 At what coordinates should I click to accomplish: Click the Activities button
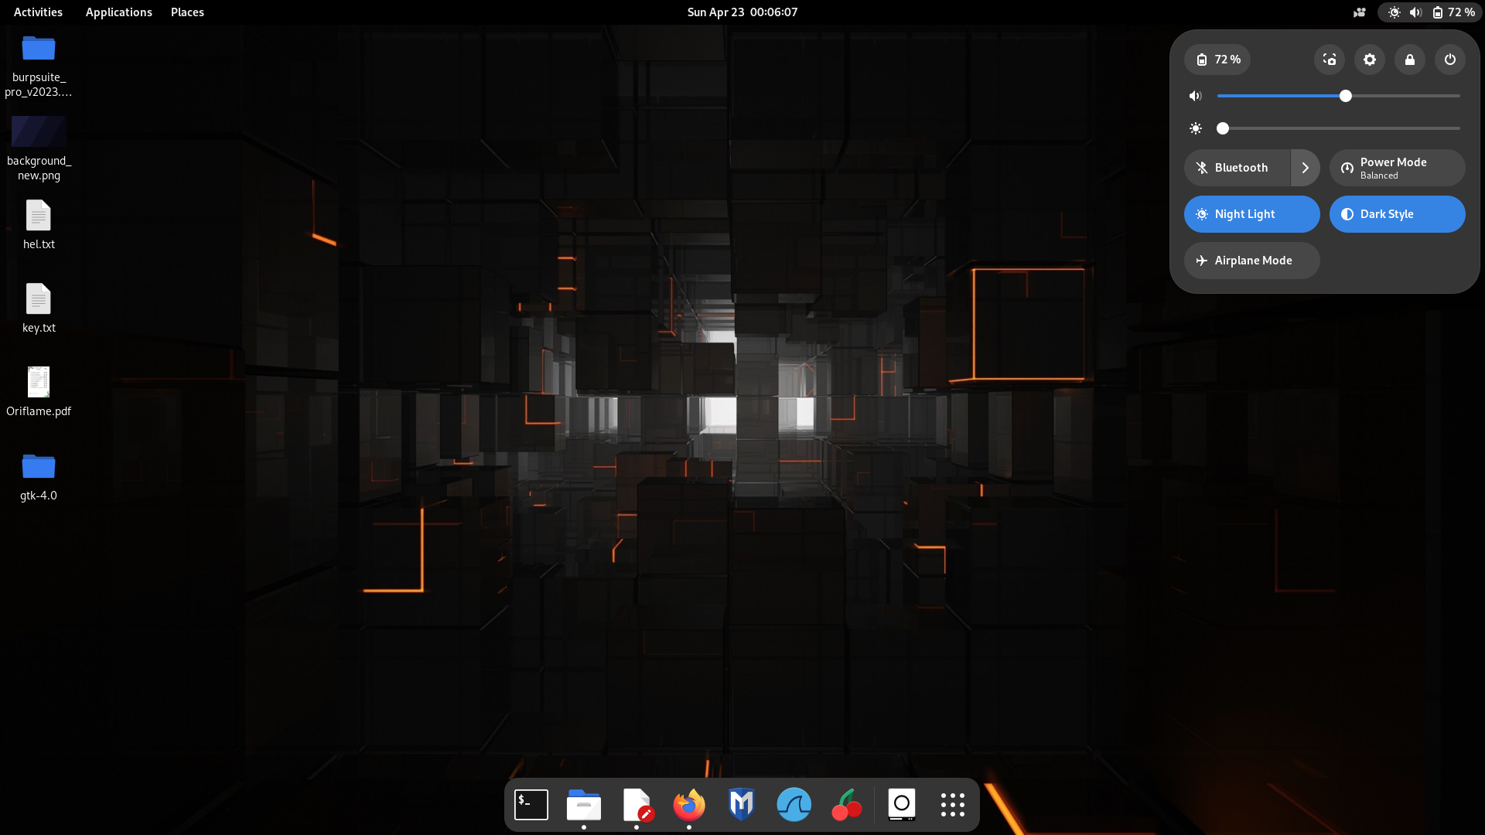point(38,12)
